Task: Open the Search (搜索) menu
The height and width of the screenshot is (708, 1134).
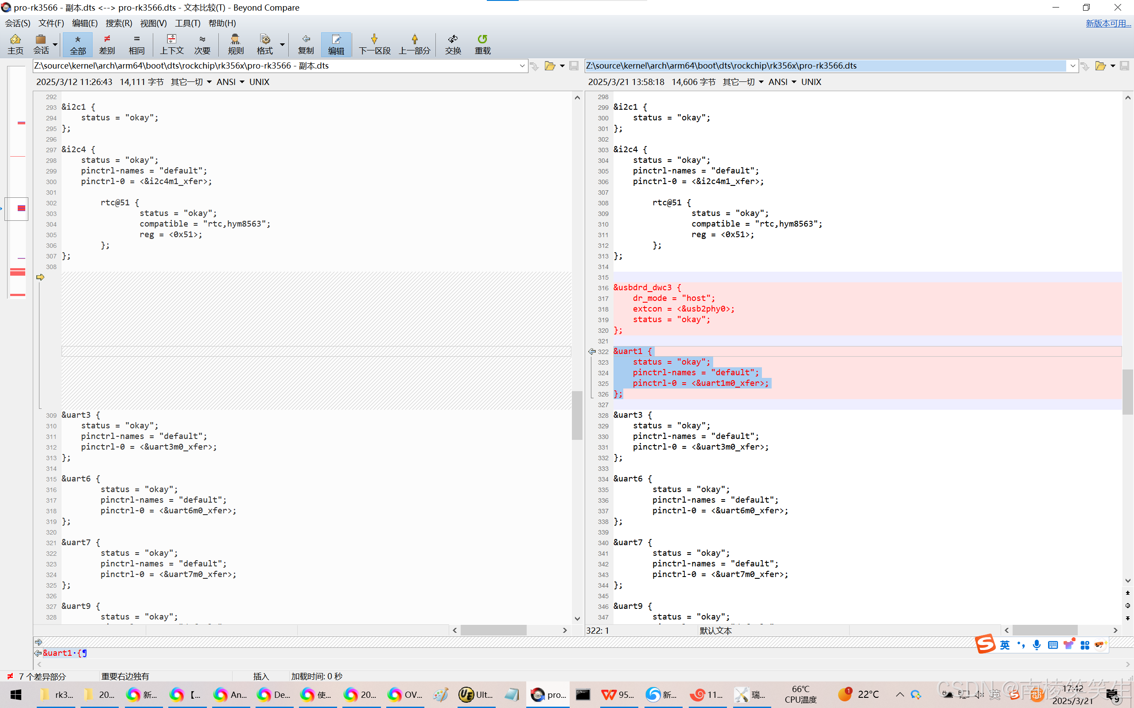Action: [x=119, y=23]
